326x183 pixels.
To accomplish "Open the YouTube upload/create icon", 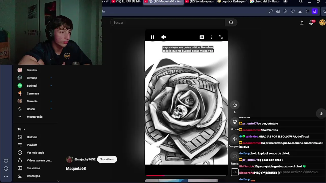I will click(x=302, y=23).
